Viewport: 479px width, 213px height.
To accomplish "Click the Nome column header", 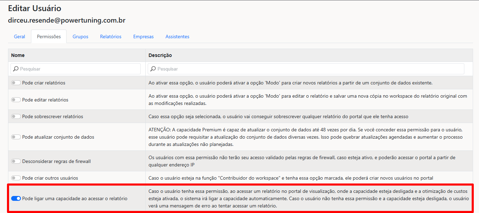I will click(x=18, y=55).
